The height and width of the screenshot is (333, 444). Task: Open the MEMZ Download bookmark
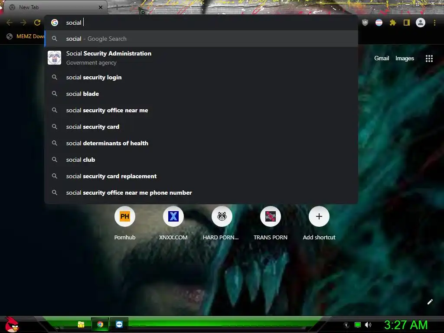pos(26,36)
